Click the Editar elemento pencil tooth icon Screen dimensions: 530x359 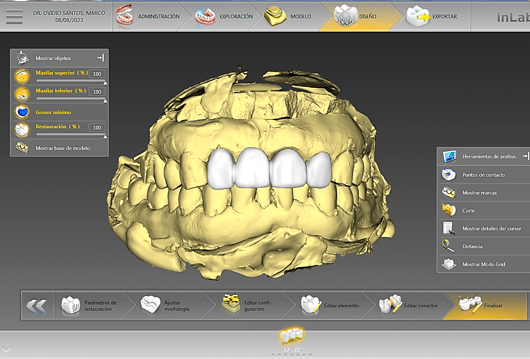click(311, 304)
